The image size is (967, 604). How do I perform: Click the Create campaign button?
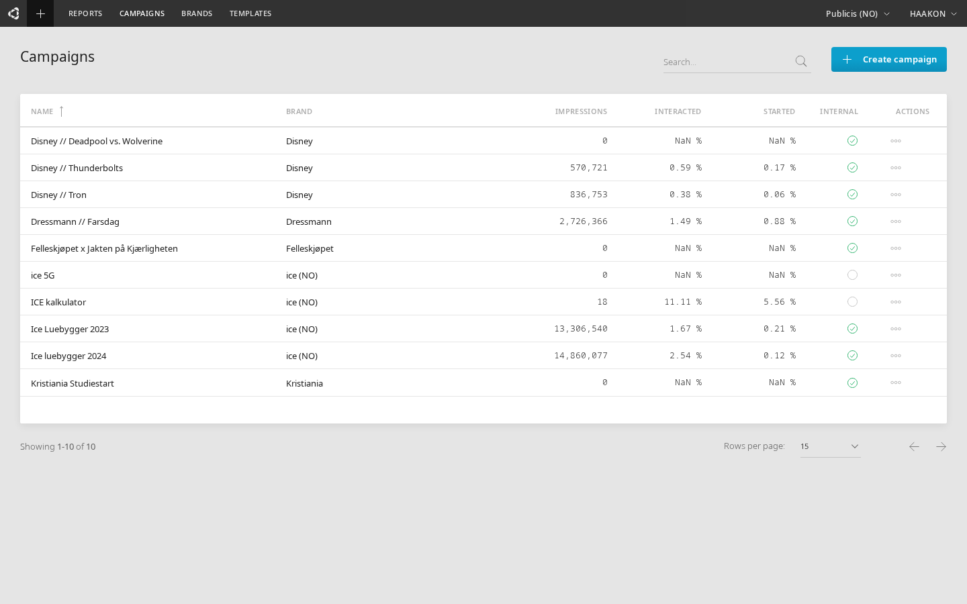(888, 59)
